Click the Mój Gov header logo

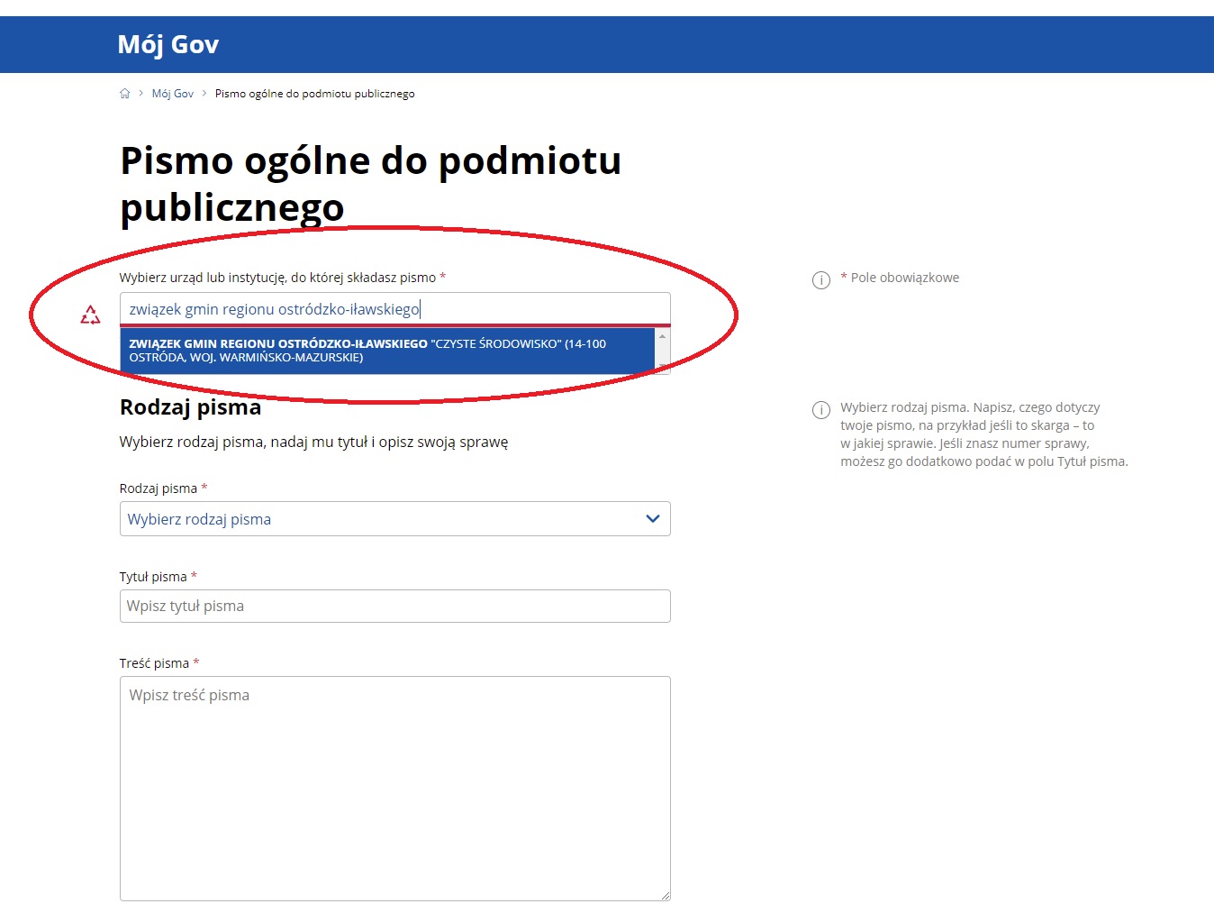tap(168, 44)
